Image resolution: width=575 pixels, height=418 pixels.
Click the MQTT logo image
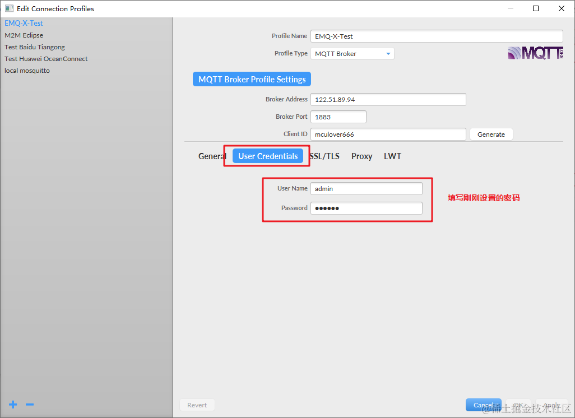pyautogui.click(x=535, y=53)
